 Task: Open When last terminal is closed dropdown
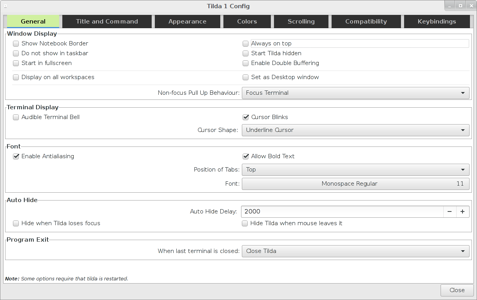[x=355, y=251]
